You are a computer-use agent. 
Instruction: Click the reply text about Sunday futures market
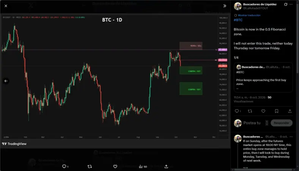pyautogui.click(x=267, y=151)
